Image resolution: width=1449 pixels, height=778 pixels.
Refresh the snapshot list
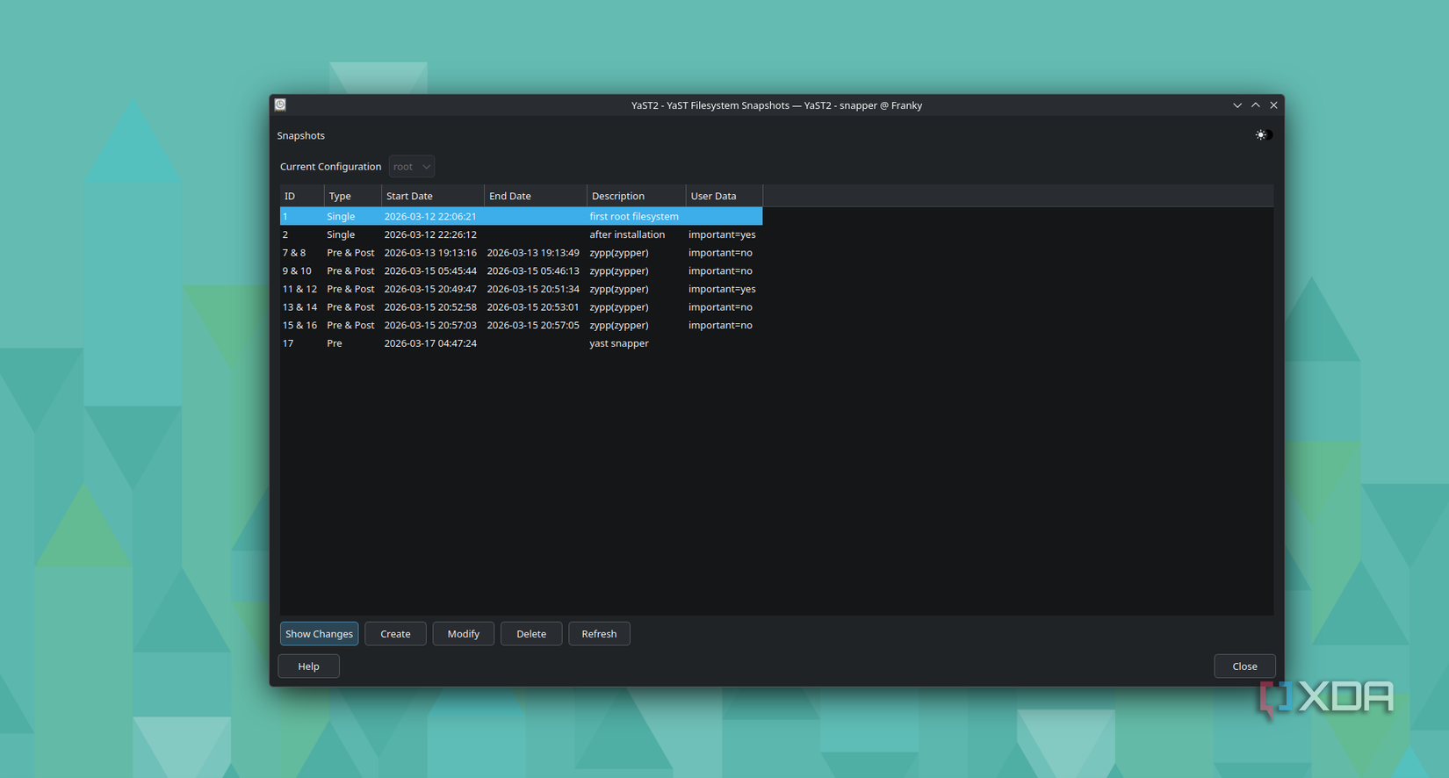tap(599, 633)
